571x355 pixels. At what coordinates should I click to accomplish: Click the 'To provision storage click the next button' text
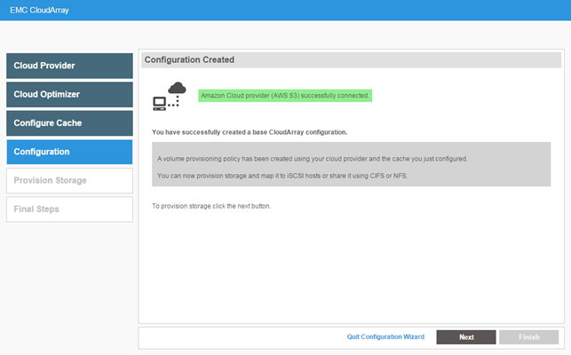[211, 206]
